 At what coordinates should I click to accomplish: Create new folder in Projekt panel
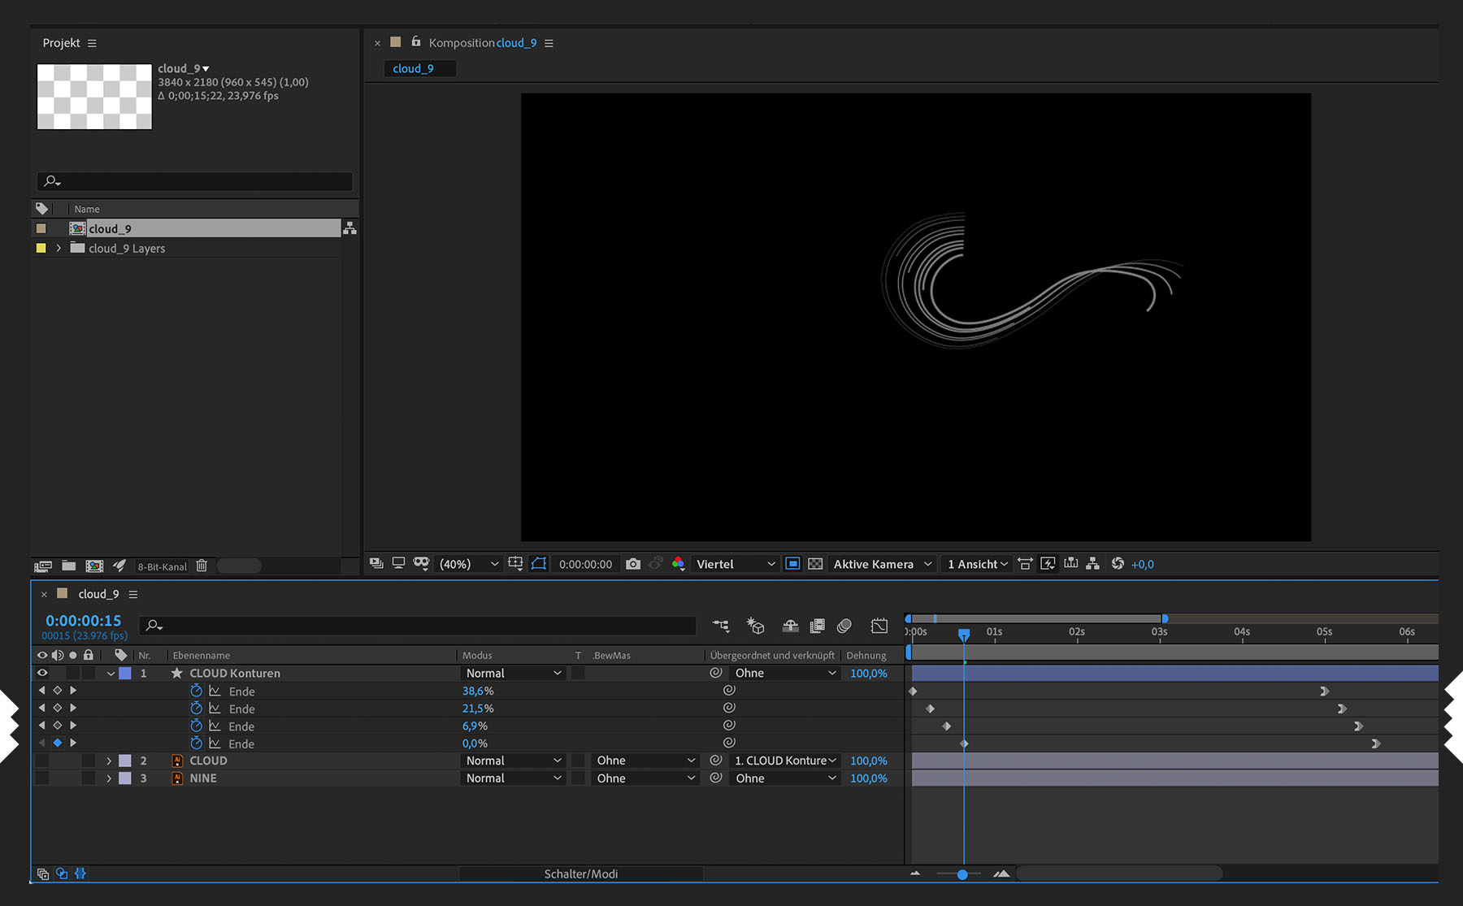click(x=69, y=566)
